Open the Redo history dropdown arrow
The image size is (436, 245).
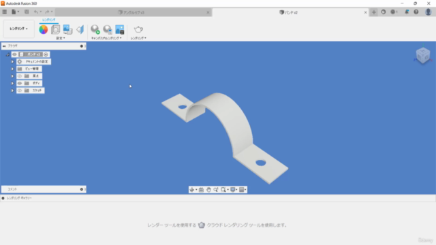click(x=52, y=12)
